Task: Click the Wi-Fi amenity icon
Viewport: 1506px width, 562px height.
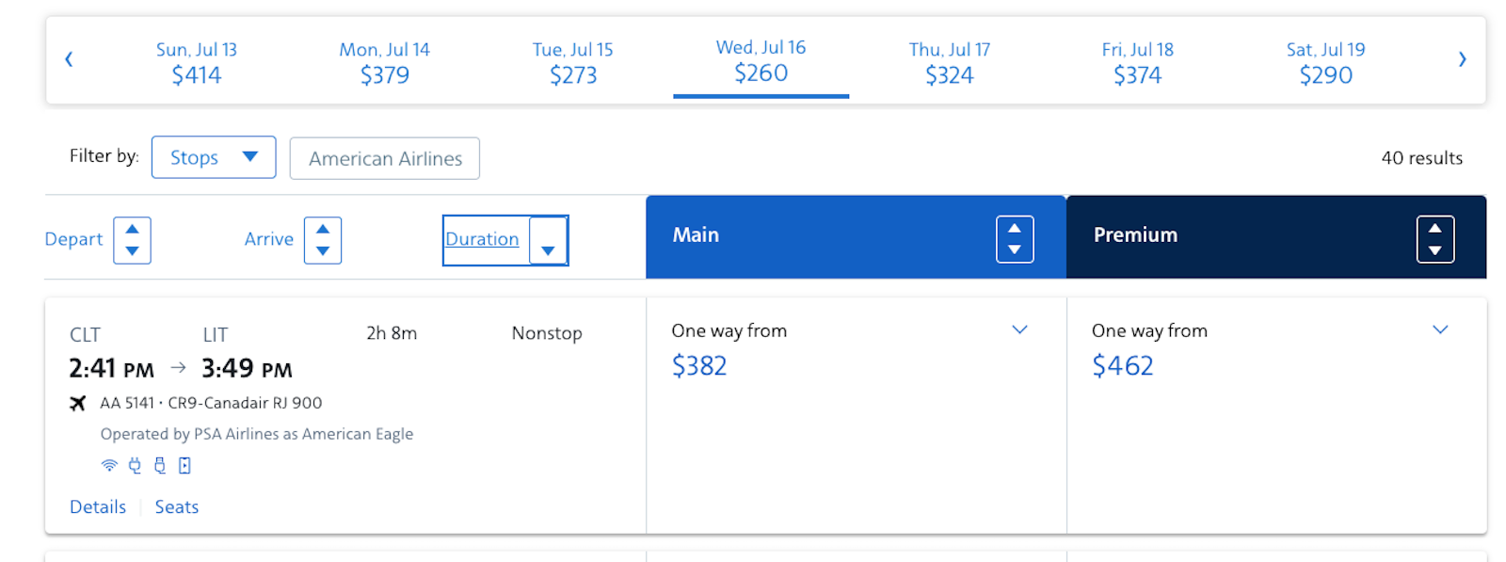Action: tap(109, 465)
